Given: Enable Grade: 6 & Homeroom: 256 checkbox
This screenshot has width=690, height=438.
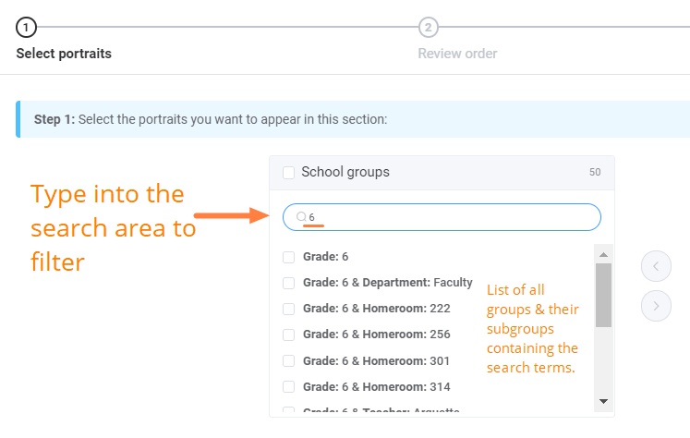Looking at the screenshot, I should tap(289, 335).
